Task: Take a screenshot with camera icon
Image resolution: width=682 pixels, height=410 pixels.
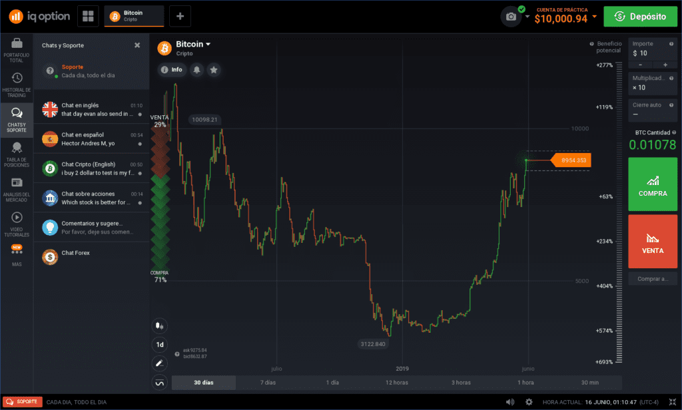Action: [x=511, y=17]
